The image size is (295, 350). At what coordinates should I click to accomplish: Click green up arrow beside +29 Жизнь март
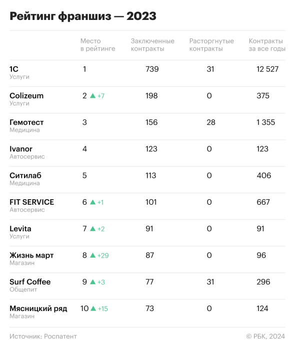(x=92, y=255)
